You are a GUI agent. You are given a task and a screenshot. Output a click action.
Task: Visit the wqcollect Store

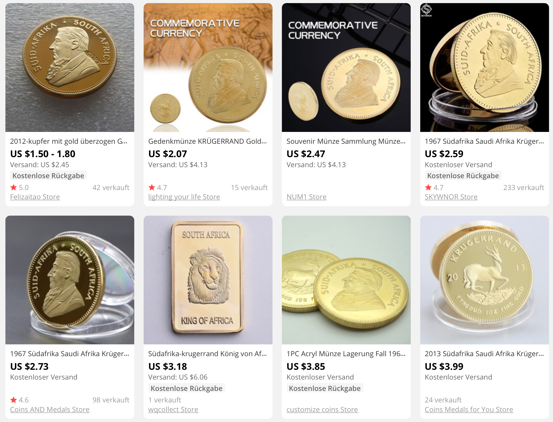coord(173,409)
